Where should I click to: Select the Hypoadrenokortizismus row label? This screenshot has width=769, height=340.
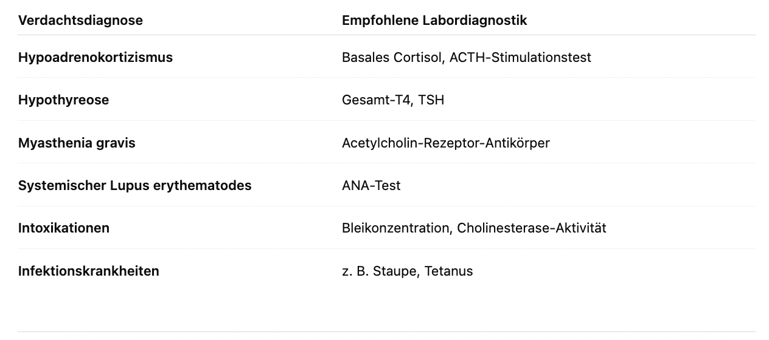point(96,58)
